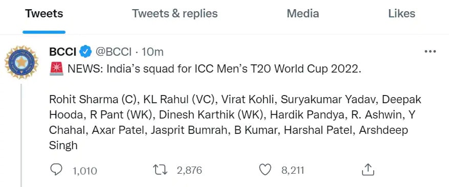Switch to the Tweets & replies tab

coord(175,14)
